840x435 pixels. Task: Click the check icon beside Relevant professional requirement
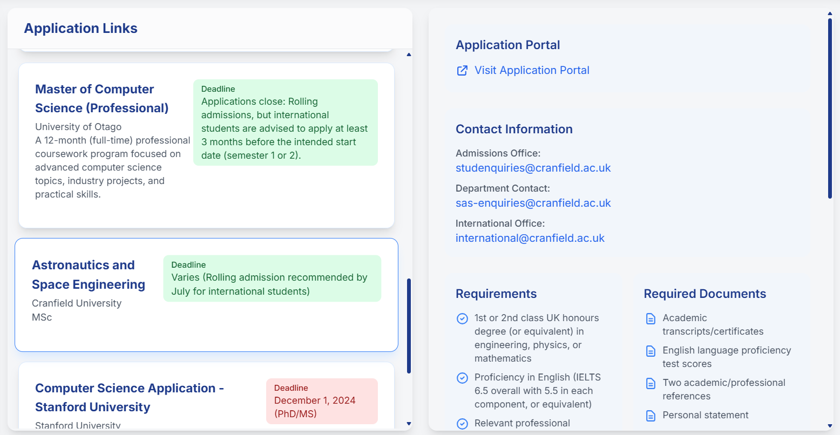pos(462,424)
